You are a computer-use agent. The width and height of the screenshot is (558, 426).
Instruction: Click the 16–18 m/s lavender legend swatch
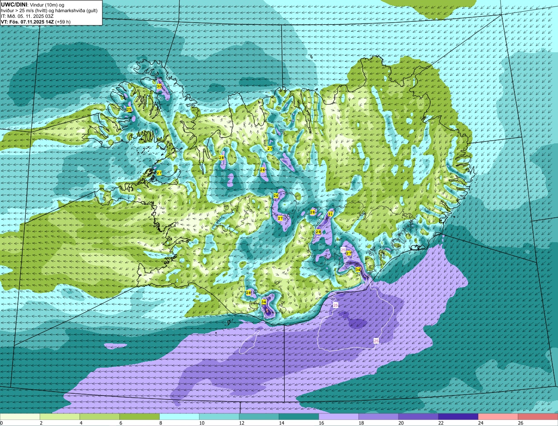339,417
